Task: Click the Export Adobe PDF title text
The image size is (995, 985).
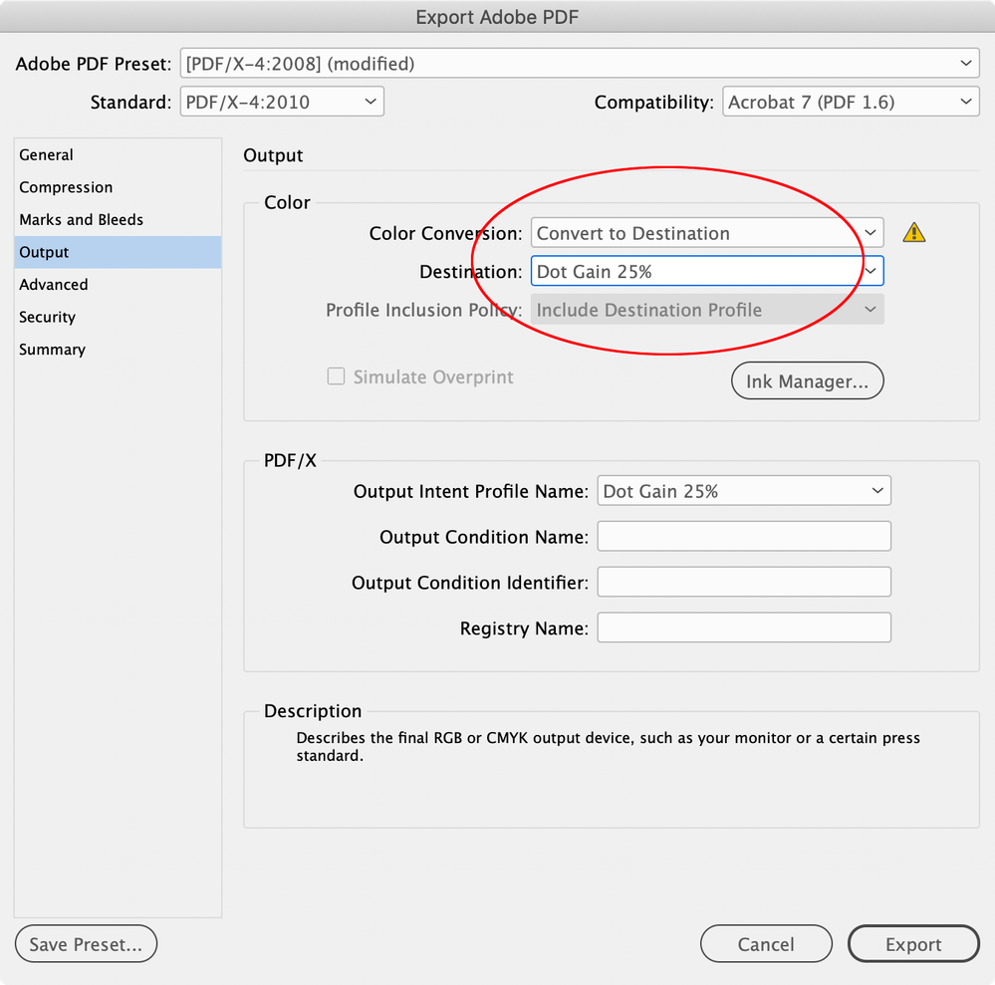Action: pos(497,17)
